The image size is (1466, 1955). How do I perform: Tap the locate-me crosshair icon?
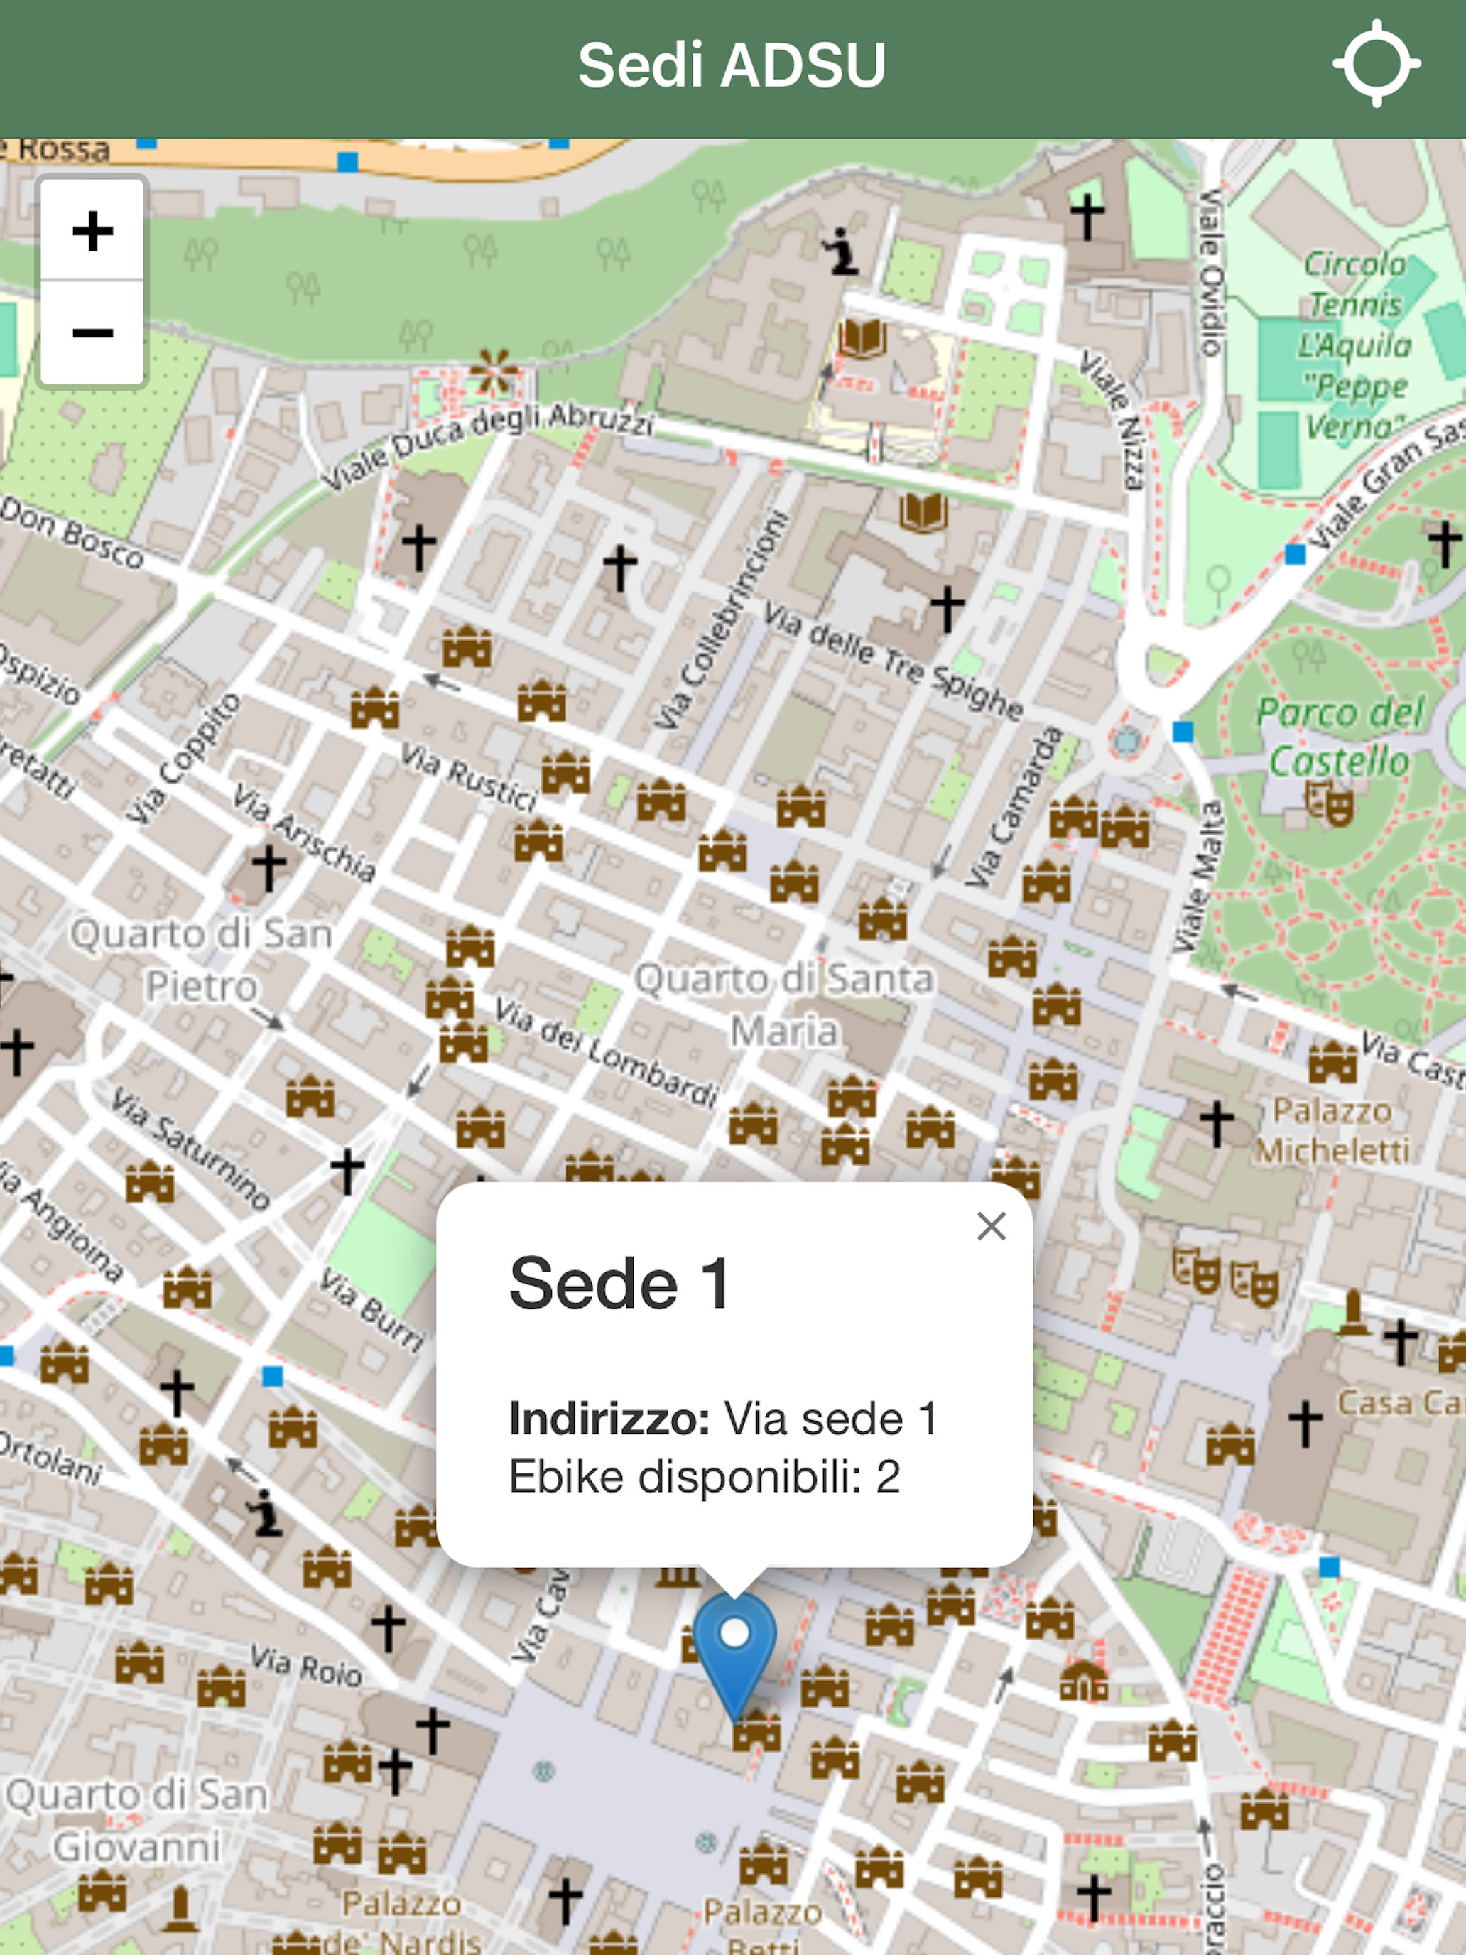[1376, 64]
